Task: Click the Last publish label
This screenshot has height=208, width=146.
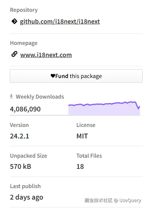Action: [x=25, y=186]
